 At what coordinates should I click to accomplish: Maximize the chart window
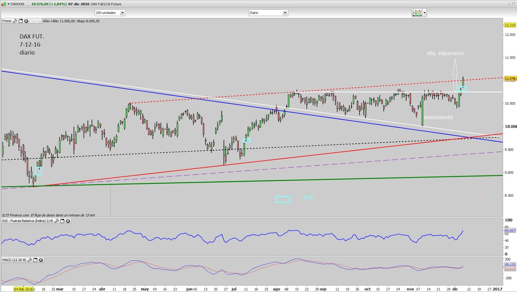click(514, 4)
